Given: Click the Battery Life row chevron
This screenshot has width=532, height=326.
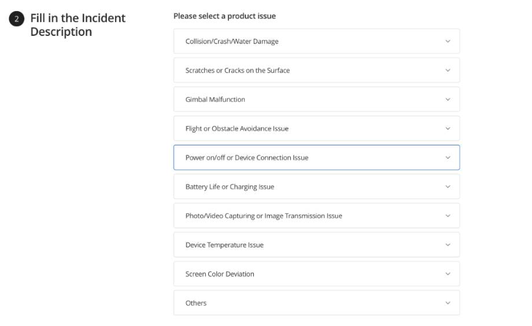Looking at the screenshot, I should (448, 186).
